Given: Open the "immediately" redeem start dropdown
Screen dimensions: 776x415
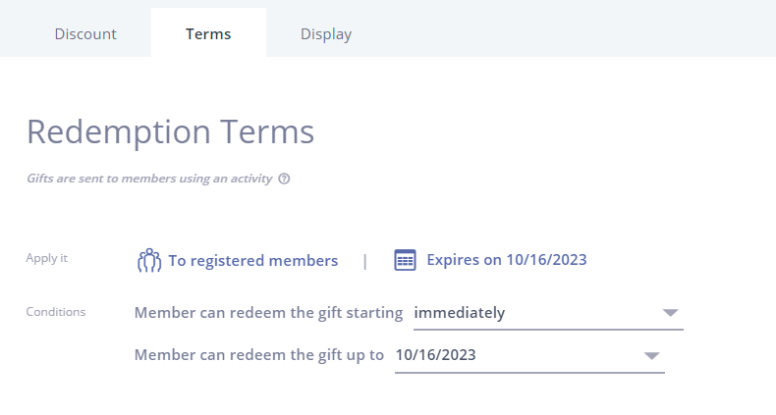Looking at the screenshot, I should (x=548, y=313).
